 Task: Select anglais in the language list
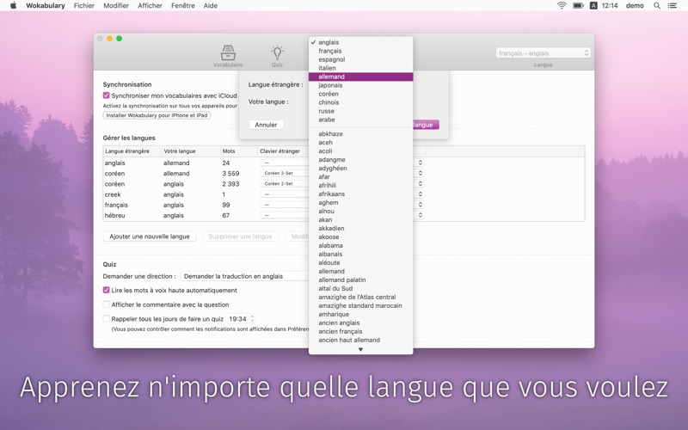click(x=360, y=42)
